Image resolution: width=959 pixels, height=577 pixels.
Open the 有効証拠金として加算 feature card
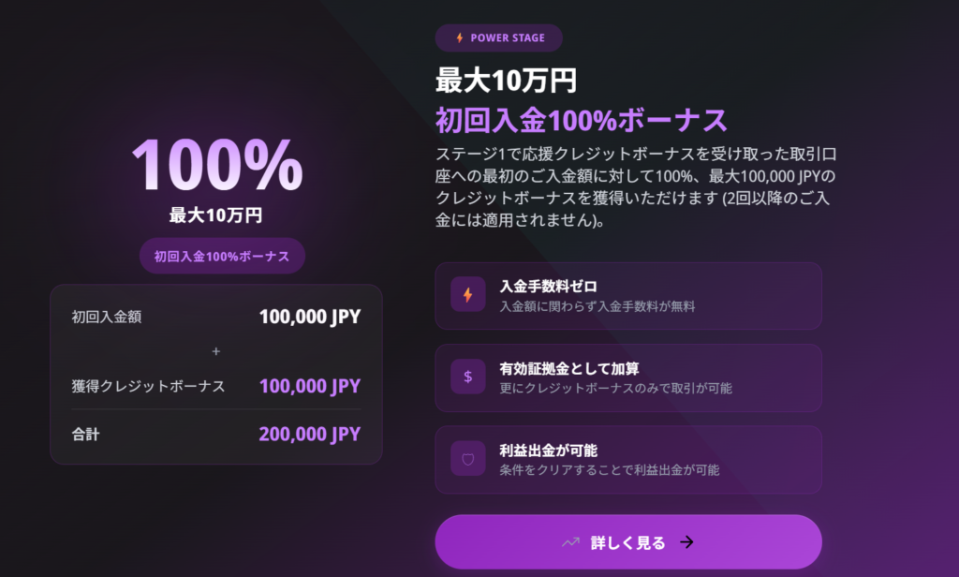click(x=627, y=377)
